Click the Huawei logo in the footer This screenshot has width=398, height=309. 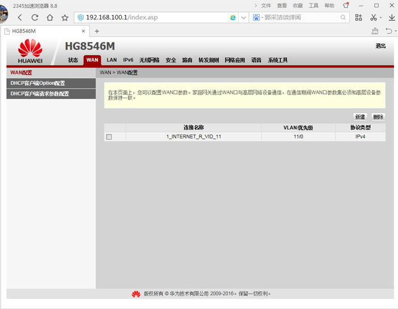pyautogui.click(x=136, y=294)
